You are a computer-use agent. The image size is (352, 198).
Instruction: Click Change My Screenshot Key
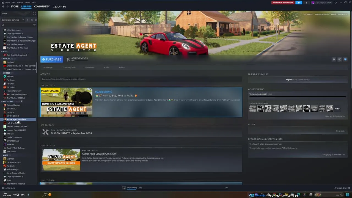[x=333, y=155]
